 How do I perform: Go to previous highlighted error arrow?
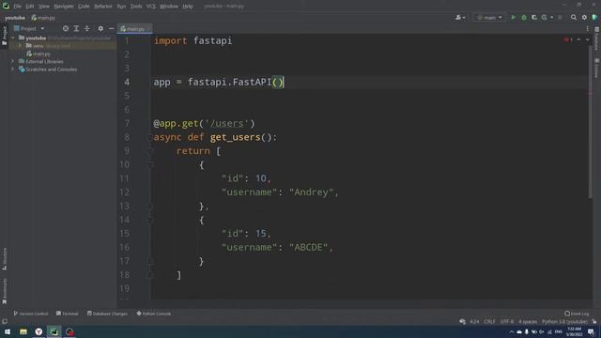tap(578, 39)
